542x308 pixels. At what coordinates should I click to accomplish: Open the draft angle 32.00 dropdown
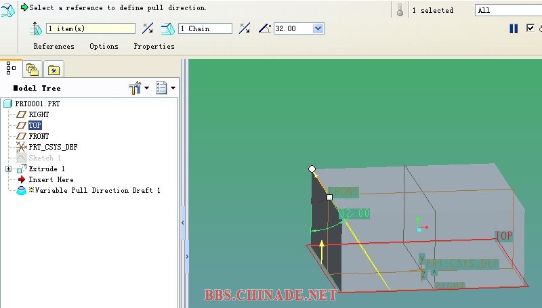coord(318,28)
